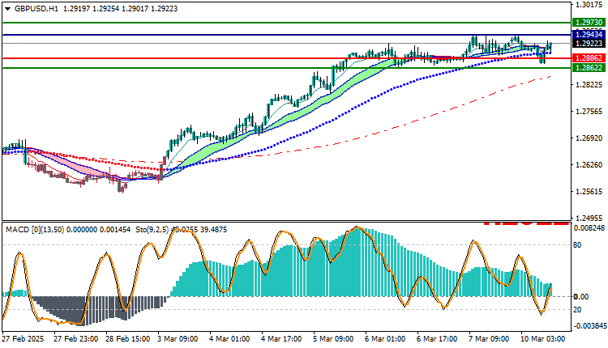Open the chart menu triangle beside GBPUSD,H1

pyautogui.click(x=8, y=9)
